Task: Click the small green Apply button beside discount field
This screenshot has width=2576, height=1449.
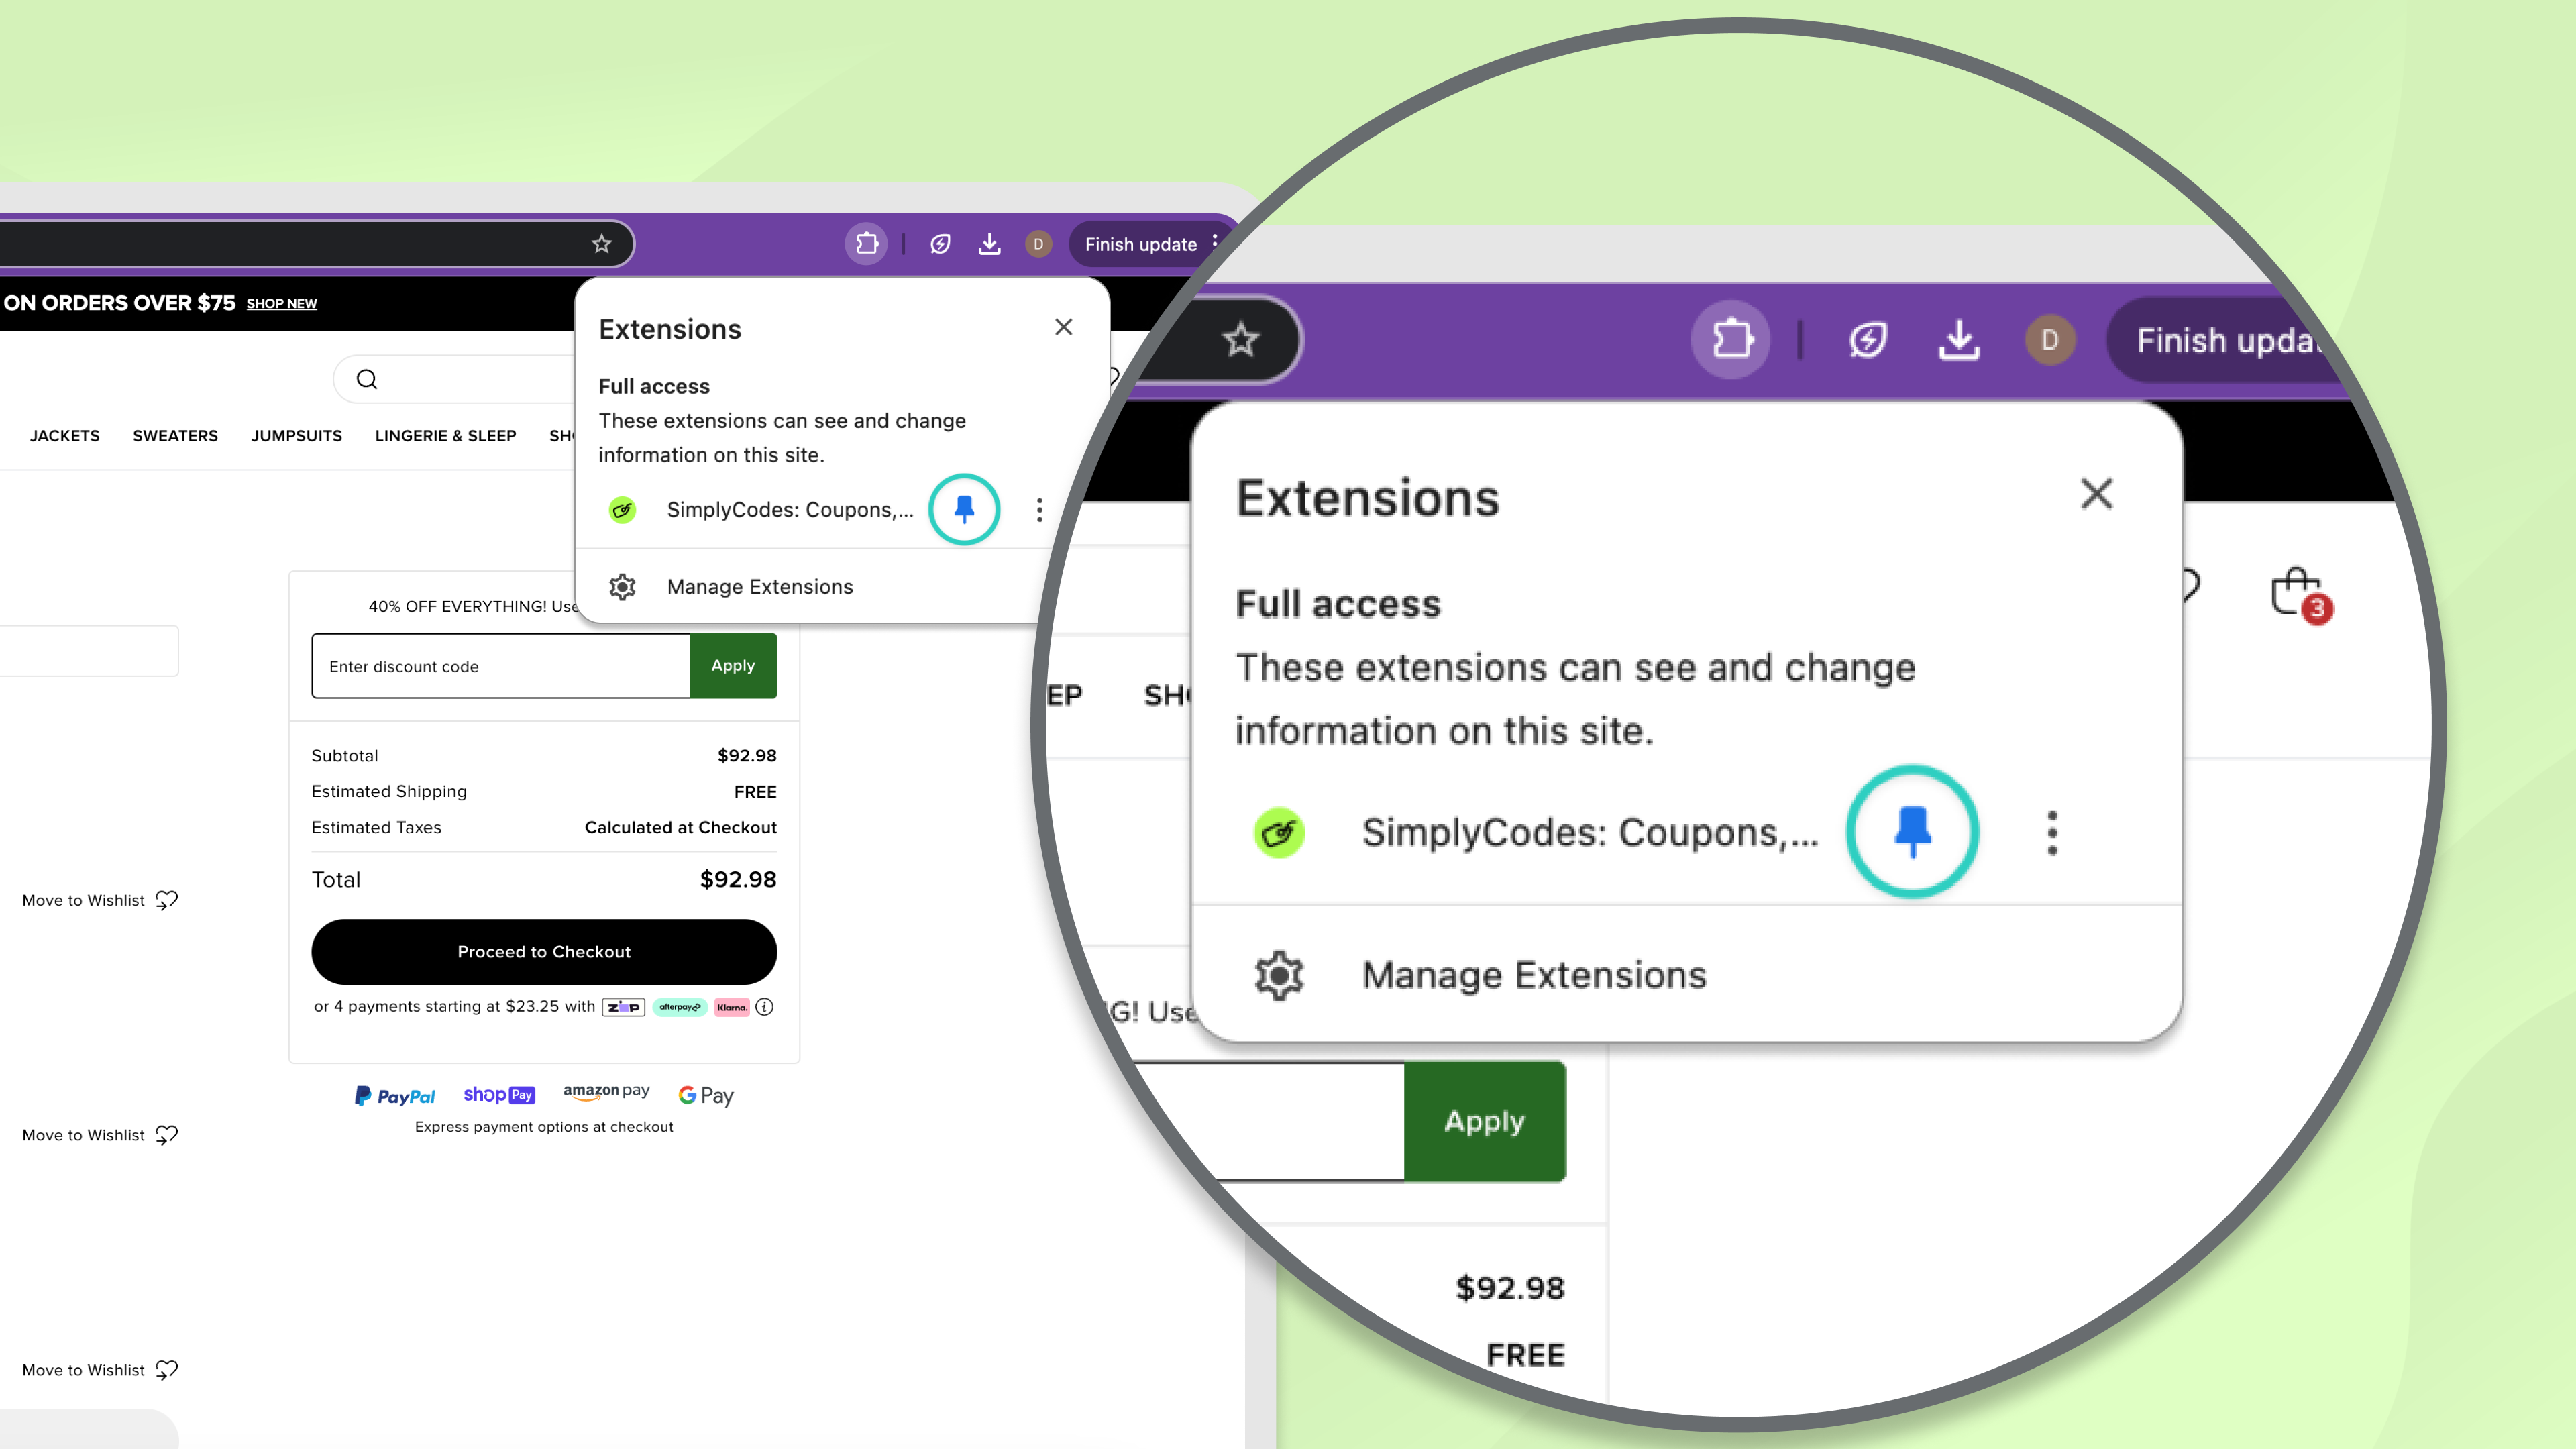Action: tap(733, 666)
